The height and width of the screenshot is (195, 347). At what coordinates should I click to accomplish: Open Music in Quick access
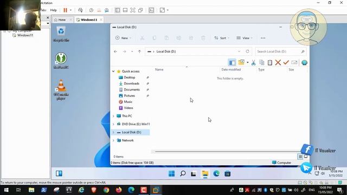pos(128,102)
